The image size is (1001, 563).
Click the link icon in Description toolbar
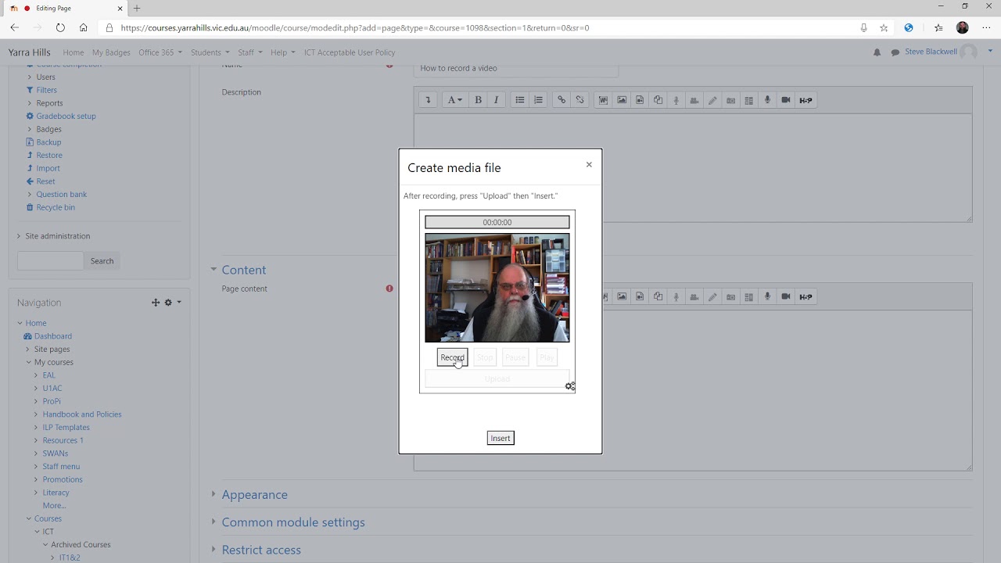(561, 100)
